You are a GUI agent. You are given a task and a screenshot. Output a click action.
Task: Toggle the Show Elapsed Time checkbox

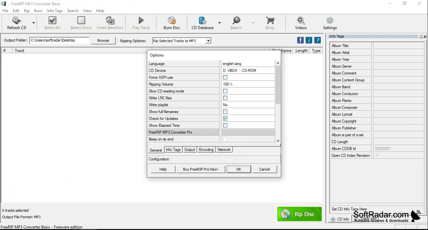(225, 125)
